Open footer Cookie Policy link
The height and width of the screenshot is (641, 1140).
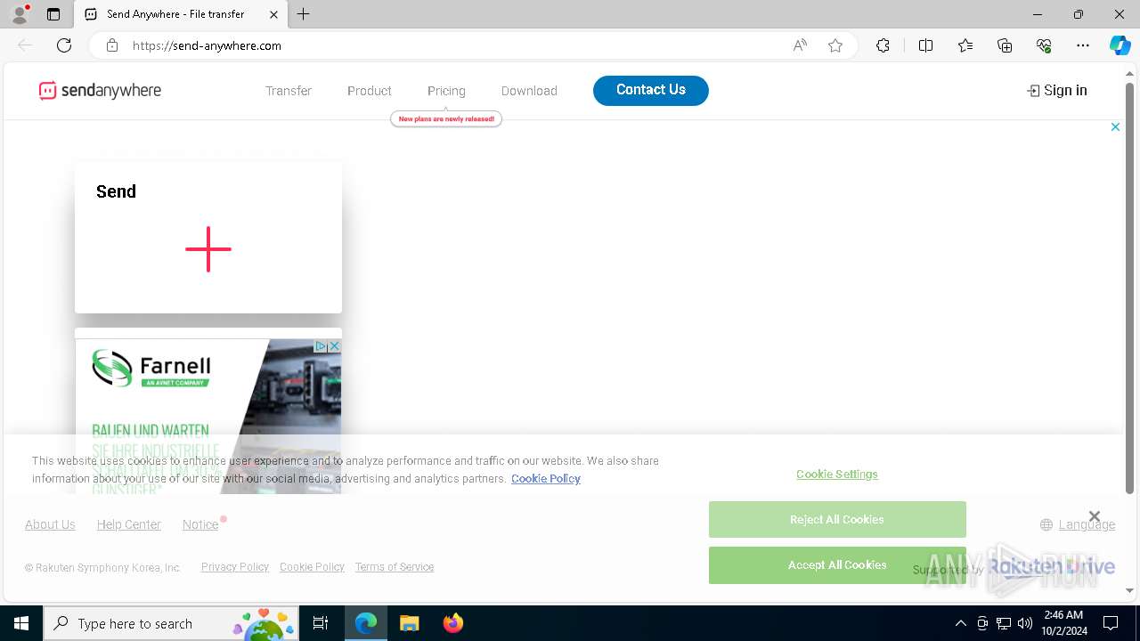tap(312, 567)
